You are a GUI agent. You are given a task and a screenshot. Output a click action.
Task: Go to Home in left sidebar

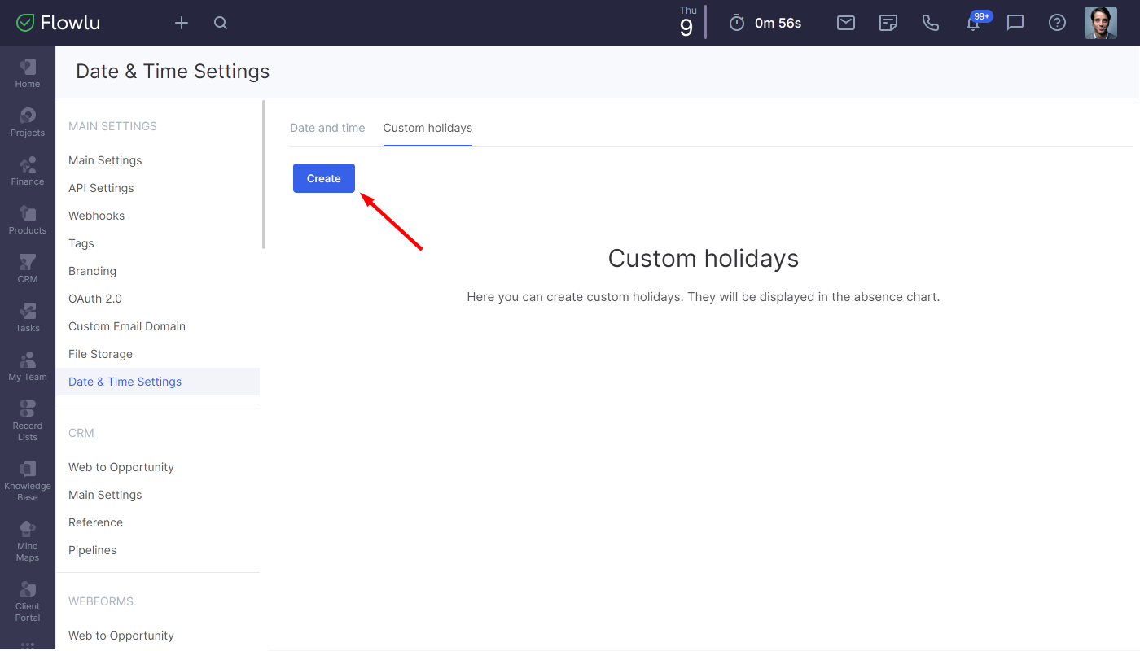pyautogui.click(x=28, y=73)
